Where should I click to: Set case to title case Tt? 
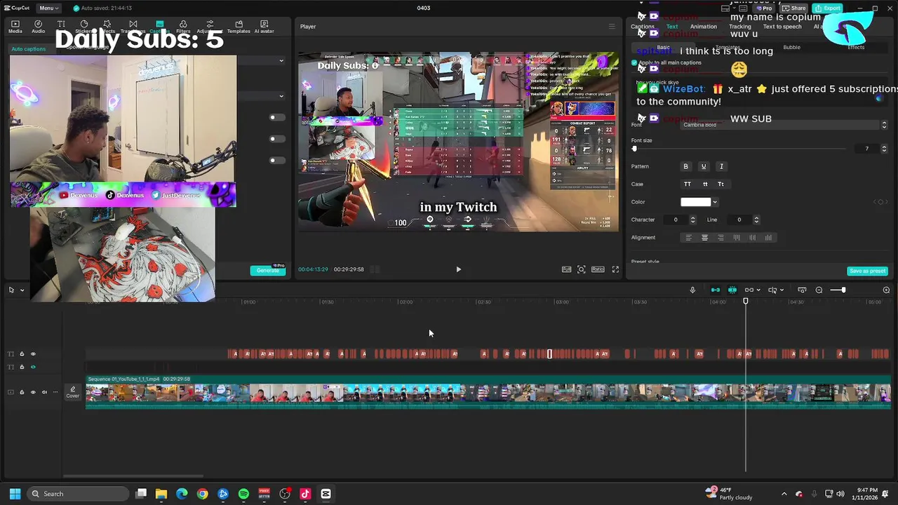(x=721, y=184)
